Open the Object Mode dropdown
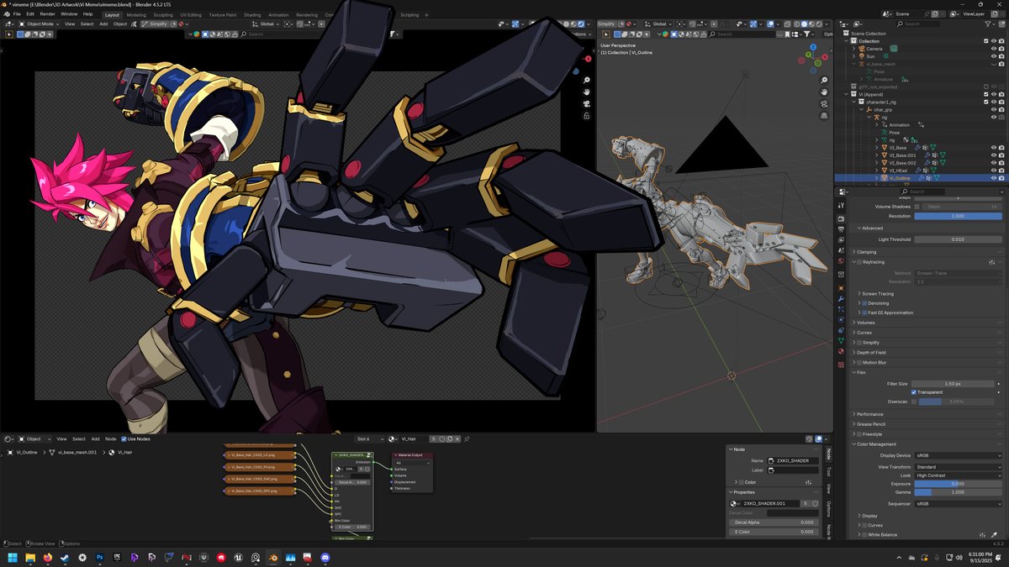Image resolution: width=1009 pixels, height=567 pixels. click(40, 24)
